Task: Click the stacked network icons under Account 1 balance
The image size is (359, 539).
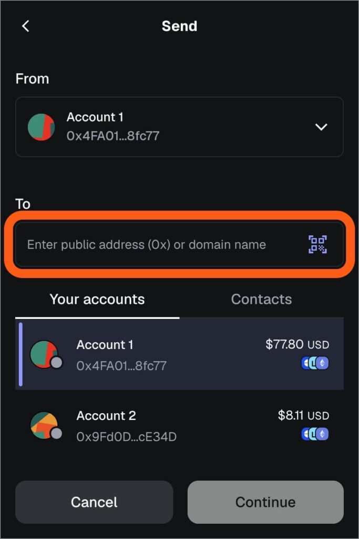Action: point(314,363)
